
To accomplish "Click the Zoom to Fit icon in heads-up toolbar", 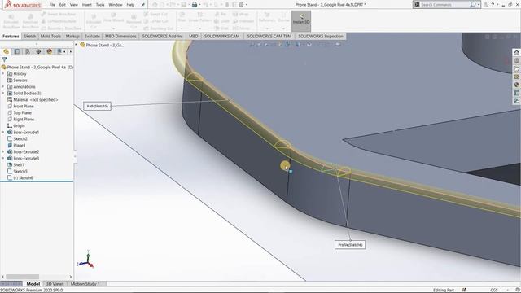I will point(252,44).
